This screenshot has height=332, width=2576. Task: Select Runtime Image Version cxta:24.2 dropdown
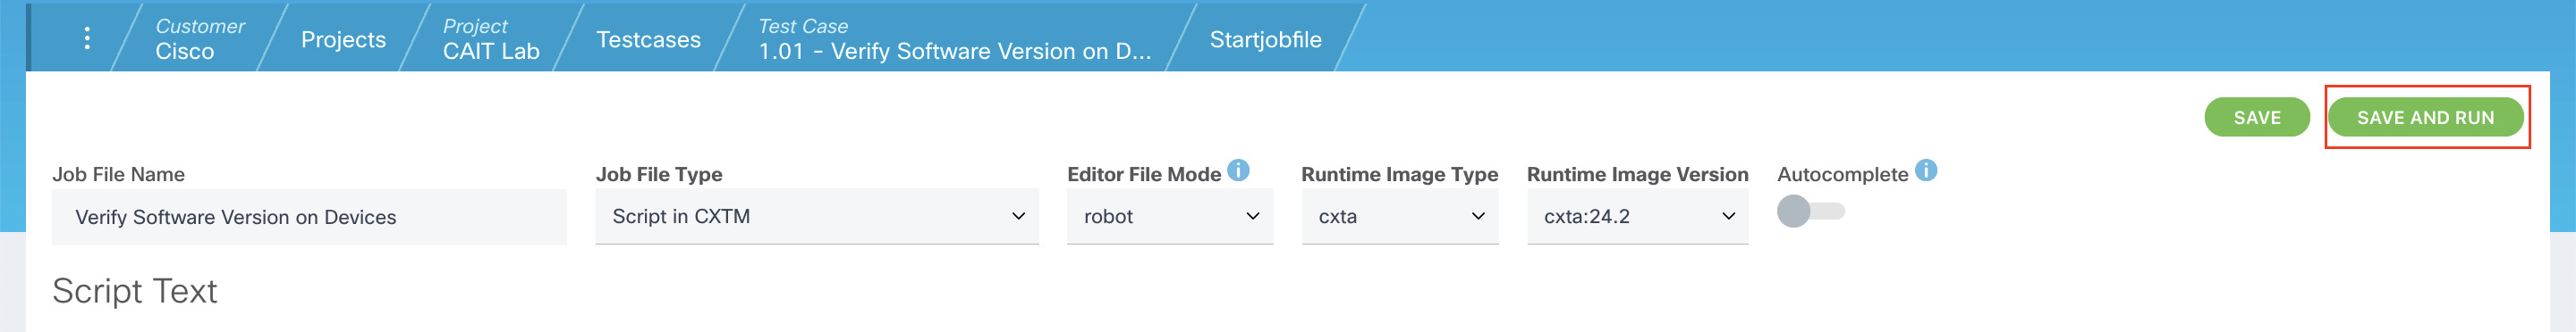[1637, 216]
